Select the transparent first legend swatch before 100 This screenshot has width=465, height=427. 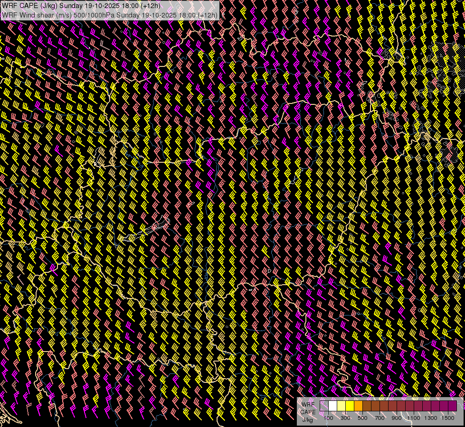pyautogui.click(x=324, y=406)
